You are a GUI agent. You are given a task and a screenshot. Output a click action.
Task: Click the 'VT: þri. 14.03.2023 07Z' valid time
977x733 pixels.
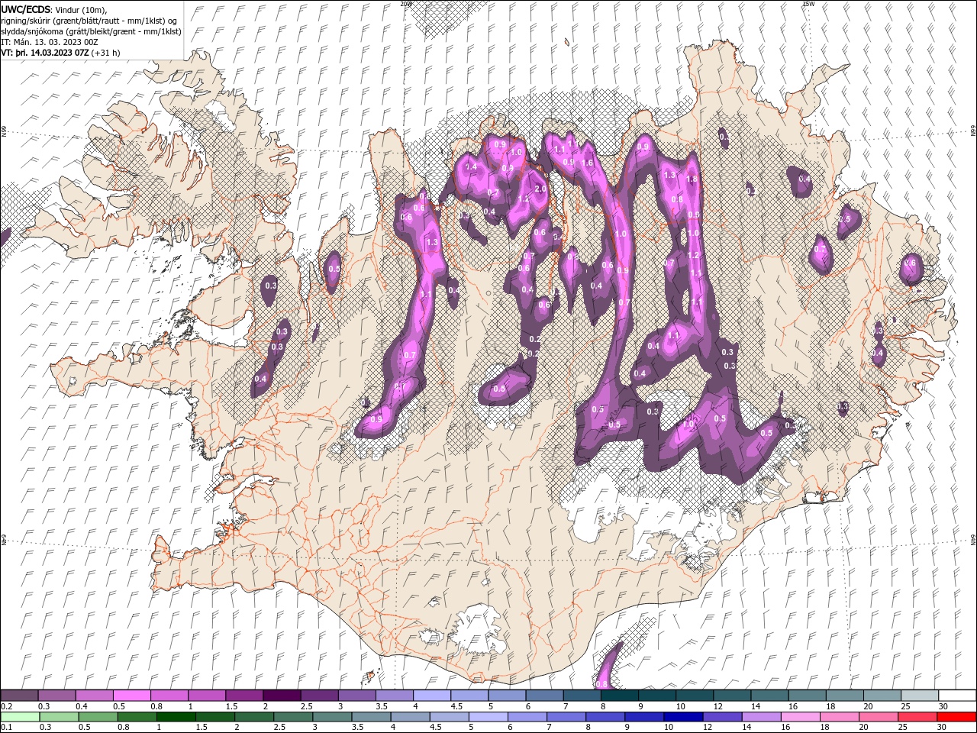click(x=45, y=53)
